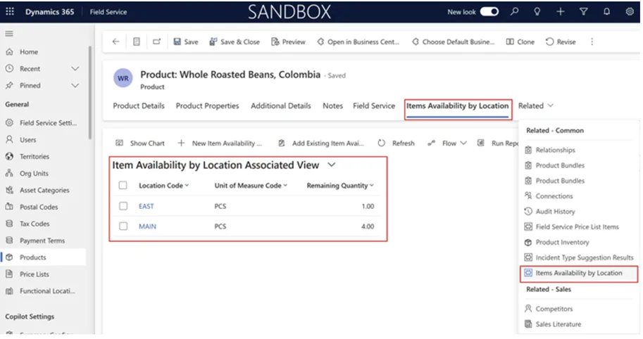Collapse the sidebar with hamburger icon

[9, 34]
